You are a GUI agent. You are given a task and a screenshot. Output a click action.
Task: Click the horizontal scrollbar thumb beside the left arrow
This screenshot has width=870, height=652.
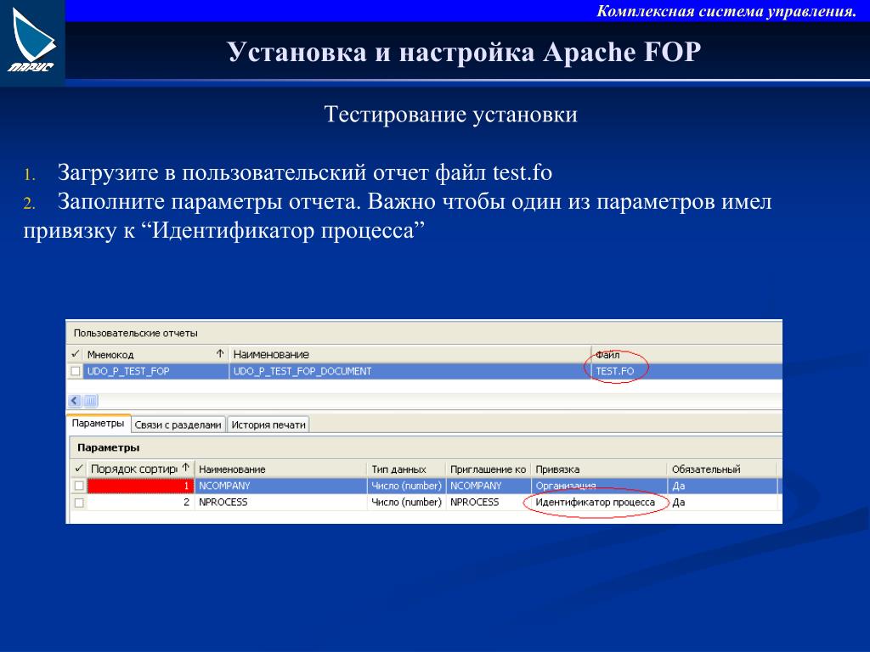(x=91, y=401)
